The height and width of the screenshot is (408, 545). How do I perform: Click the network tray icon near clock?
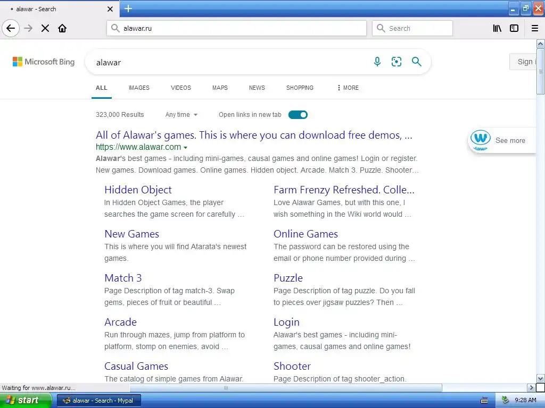(506, 401)
